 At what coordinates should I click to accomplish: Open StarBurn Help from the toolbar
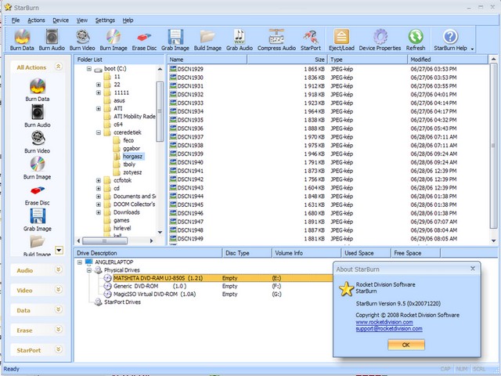coord(450,40)
